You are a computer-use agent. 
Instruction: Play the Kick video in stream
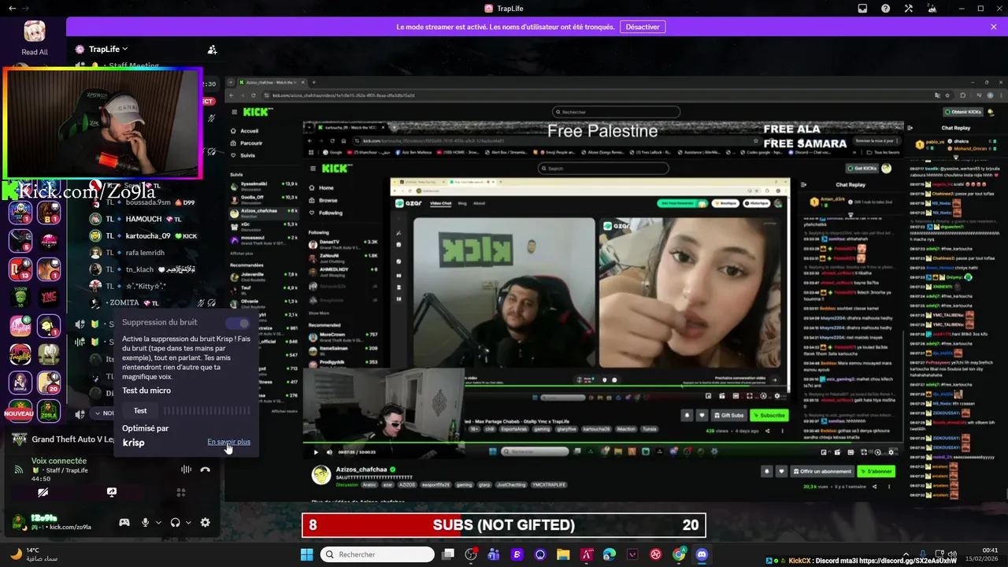point(316,452)
